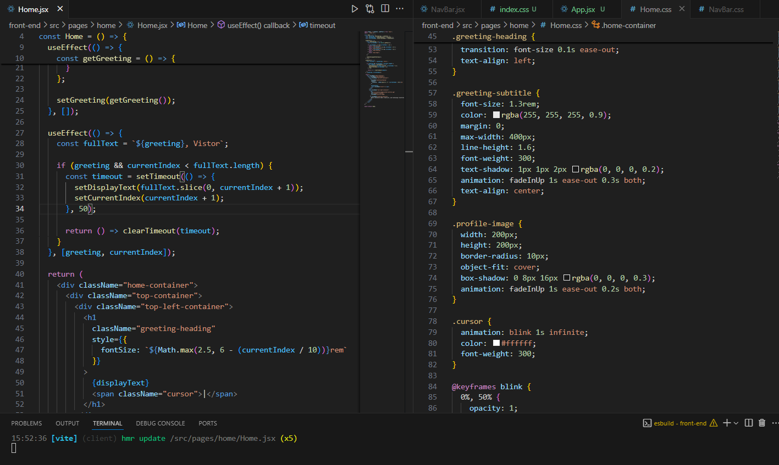779x465 pixels.
Task: Open color picker for .cursor #ffffff swatch
Action: [496, 343]
